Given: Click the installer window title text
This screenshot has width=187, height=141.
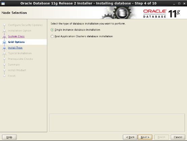Looking at the screenshot, I should point(88,3).
